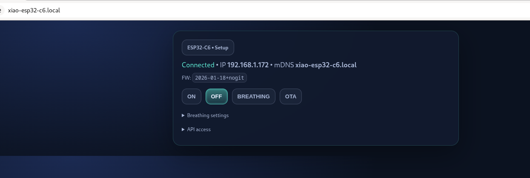This screenshot has width=530, height=178.
Task: Click the address bar URL xiao-esp32-c6.local
Action: (34, 10)
